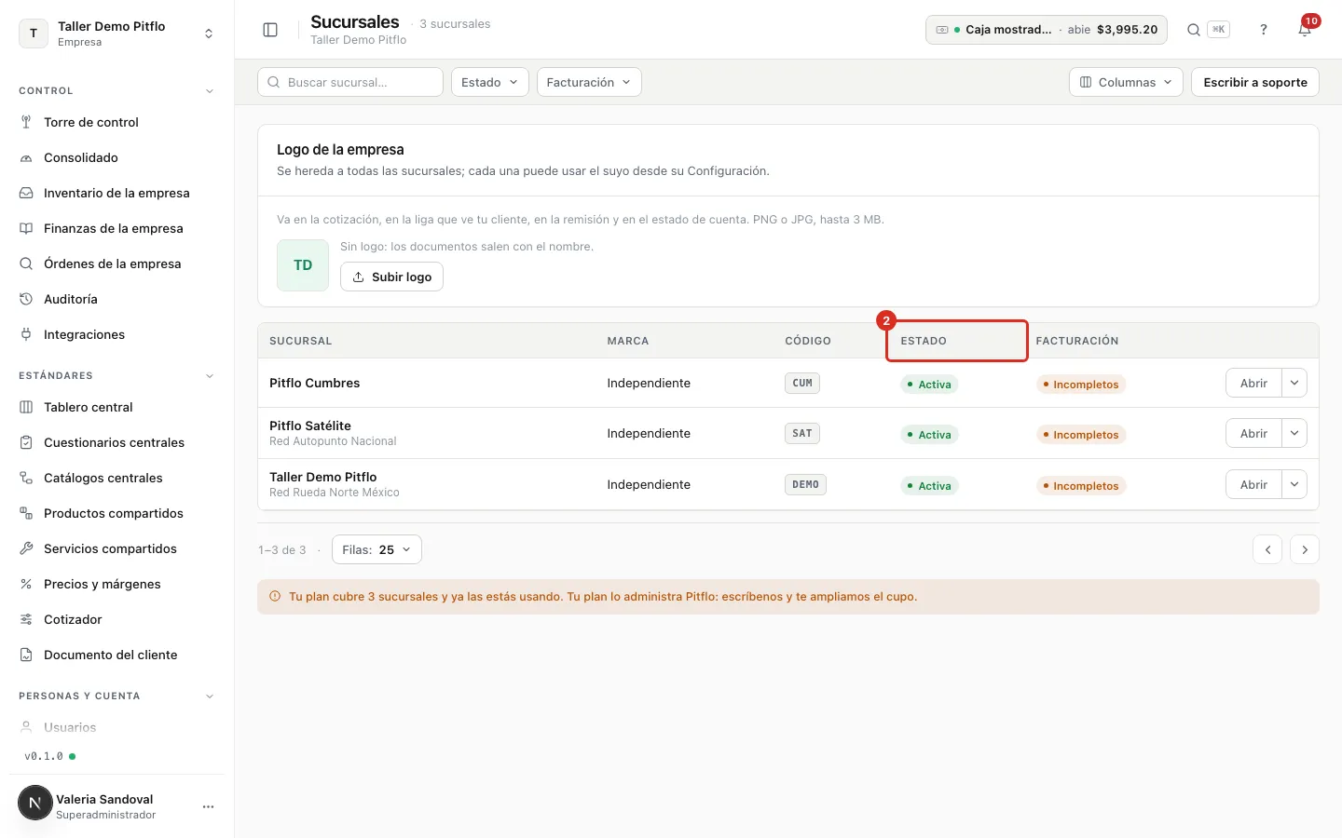
Task: Open Servicios compartidos
Action: [116, 548]
